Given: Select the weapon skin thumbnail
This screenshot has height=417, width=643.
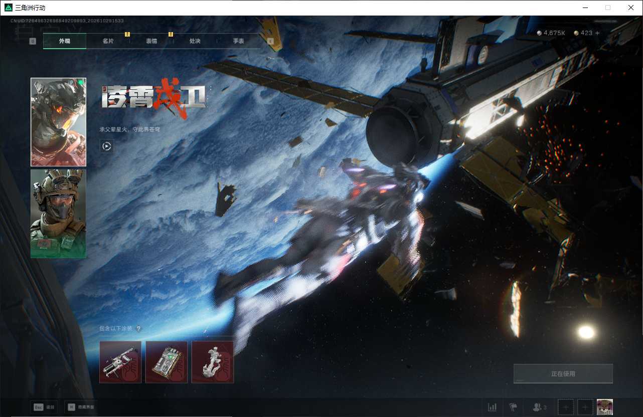Looking at the screenshot, I should [120, 362].
